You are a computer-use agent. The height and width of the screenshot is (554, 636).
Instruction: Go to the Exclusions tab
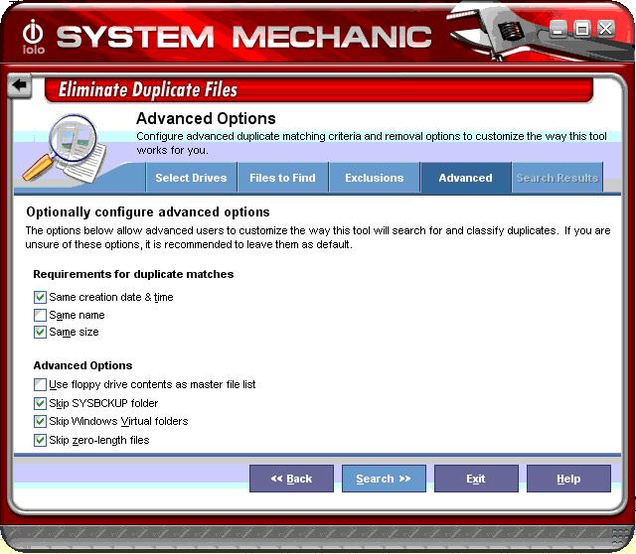coord(374,178)
